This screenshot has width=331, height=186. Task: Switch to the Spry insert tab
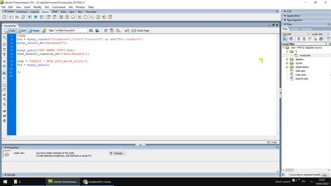(x=72, y=12)
